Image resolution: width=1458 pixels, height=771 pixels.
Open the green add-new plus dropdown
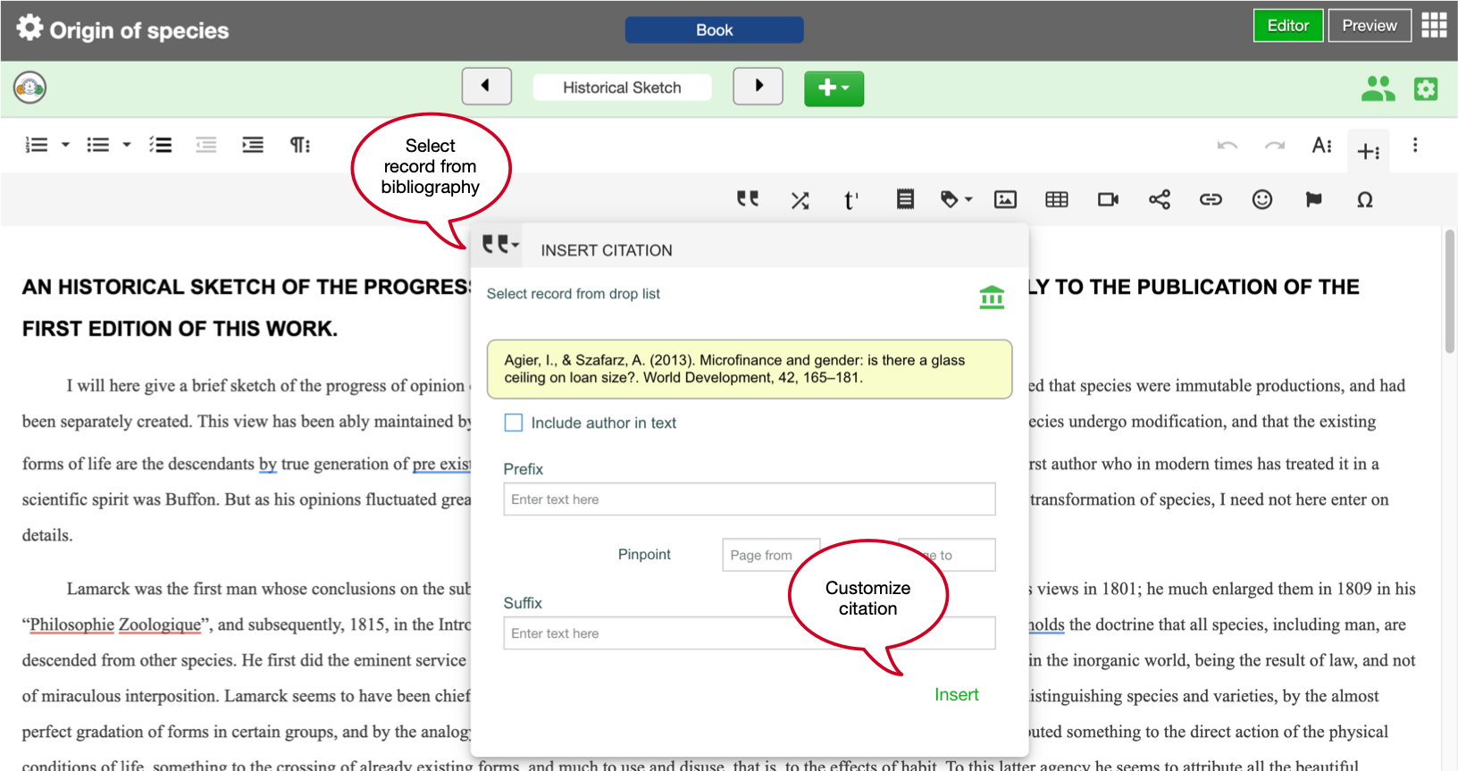834,88
